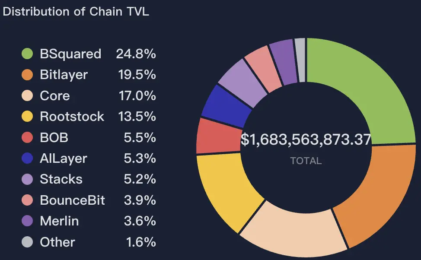Click the Merlin legend label

[59, 221]
